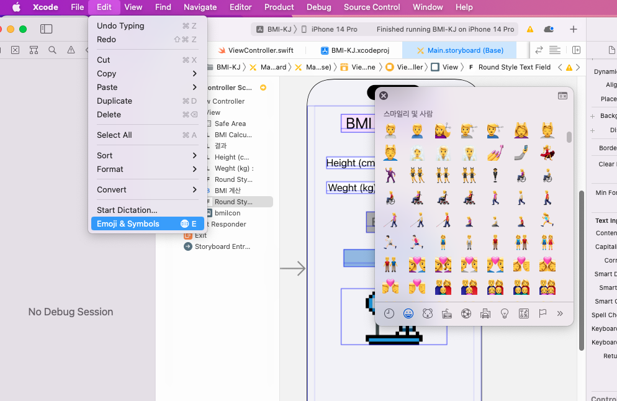Expand the Convert submenu
This screenshot has width=617, height=401.
pos(148,190)
